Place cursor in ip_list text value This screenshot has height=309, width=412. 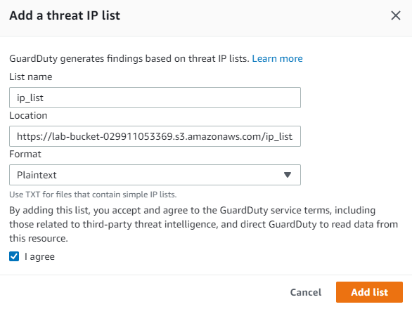30,98
